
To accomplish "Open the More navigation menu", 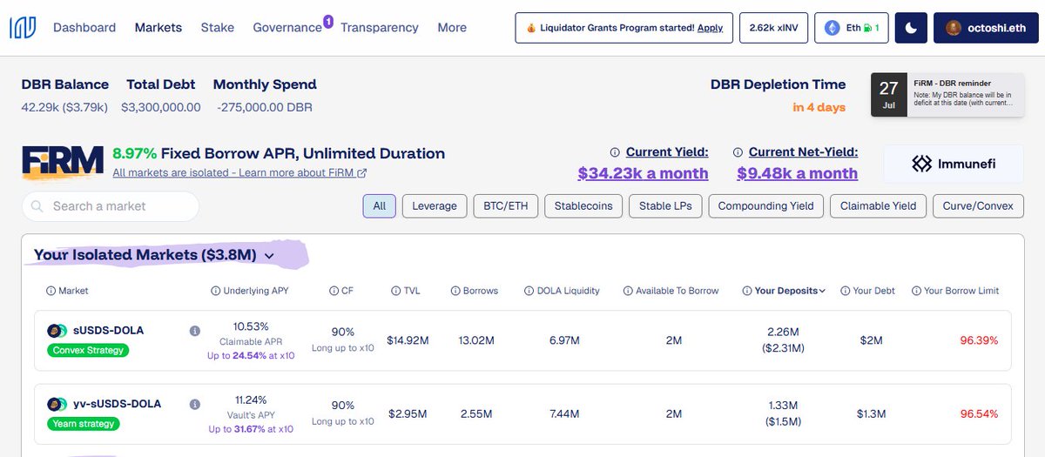I will pos(452,28).
